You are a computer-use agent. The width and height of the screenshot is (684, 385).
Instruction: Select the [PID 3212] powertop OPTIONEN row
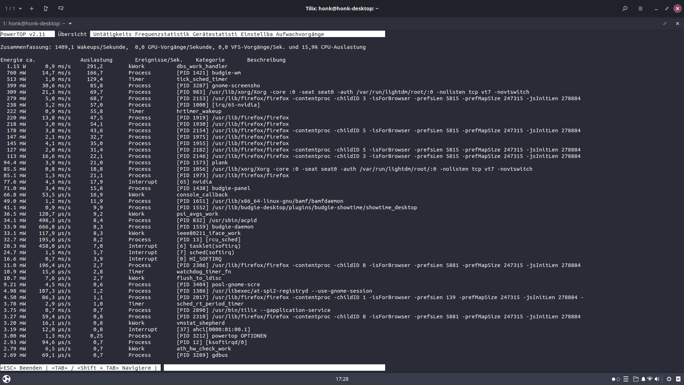click(x=134, y=336)
